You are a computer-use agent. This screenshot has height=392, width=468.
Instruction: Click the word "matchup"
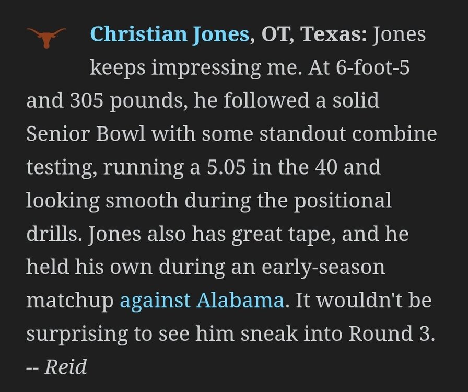point(69,301)
